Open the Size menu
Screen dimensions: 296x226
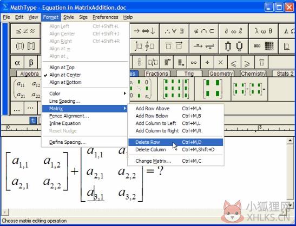click(83, 17)
